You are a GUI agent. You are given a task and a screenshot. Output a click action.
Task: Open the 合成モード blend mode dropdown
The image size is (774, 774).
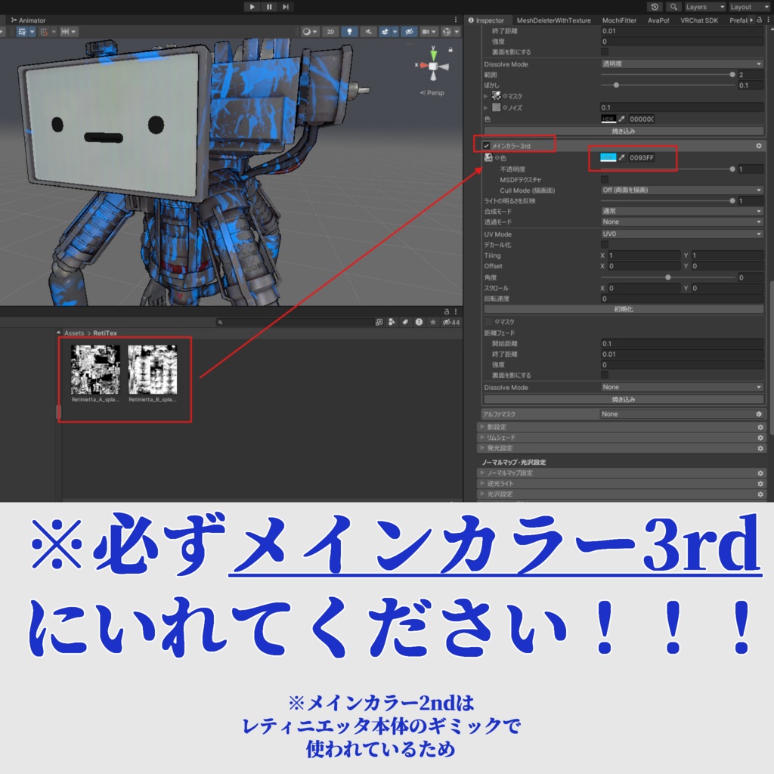(x=682, y=212)
